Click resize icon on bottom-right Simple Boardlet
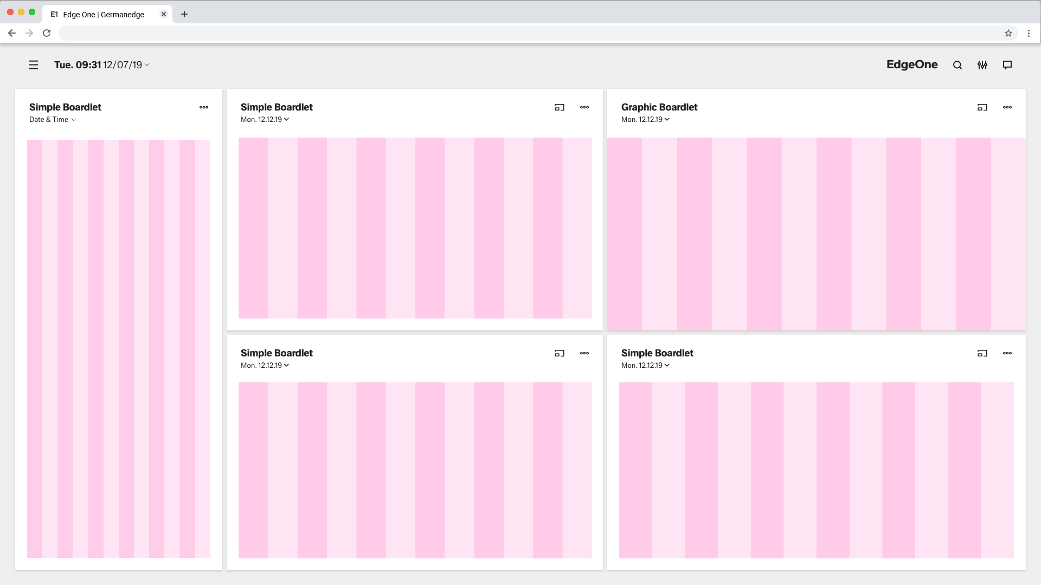1041x585 pixels. click(x=982, y=353)
